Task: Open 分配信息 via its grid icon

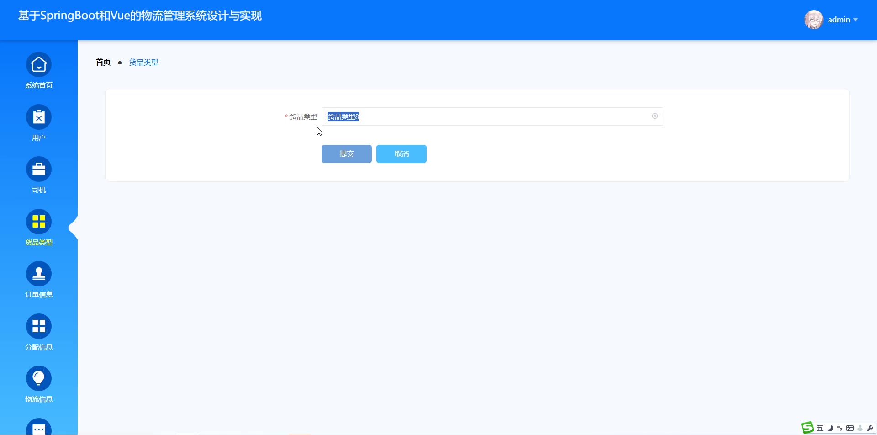Action: [39, 326]
